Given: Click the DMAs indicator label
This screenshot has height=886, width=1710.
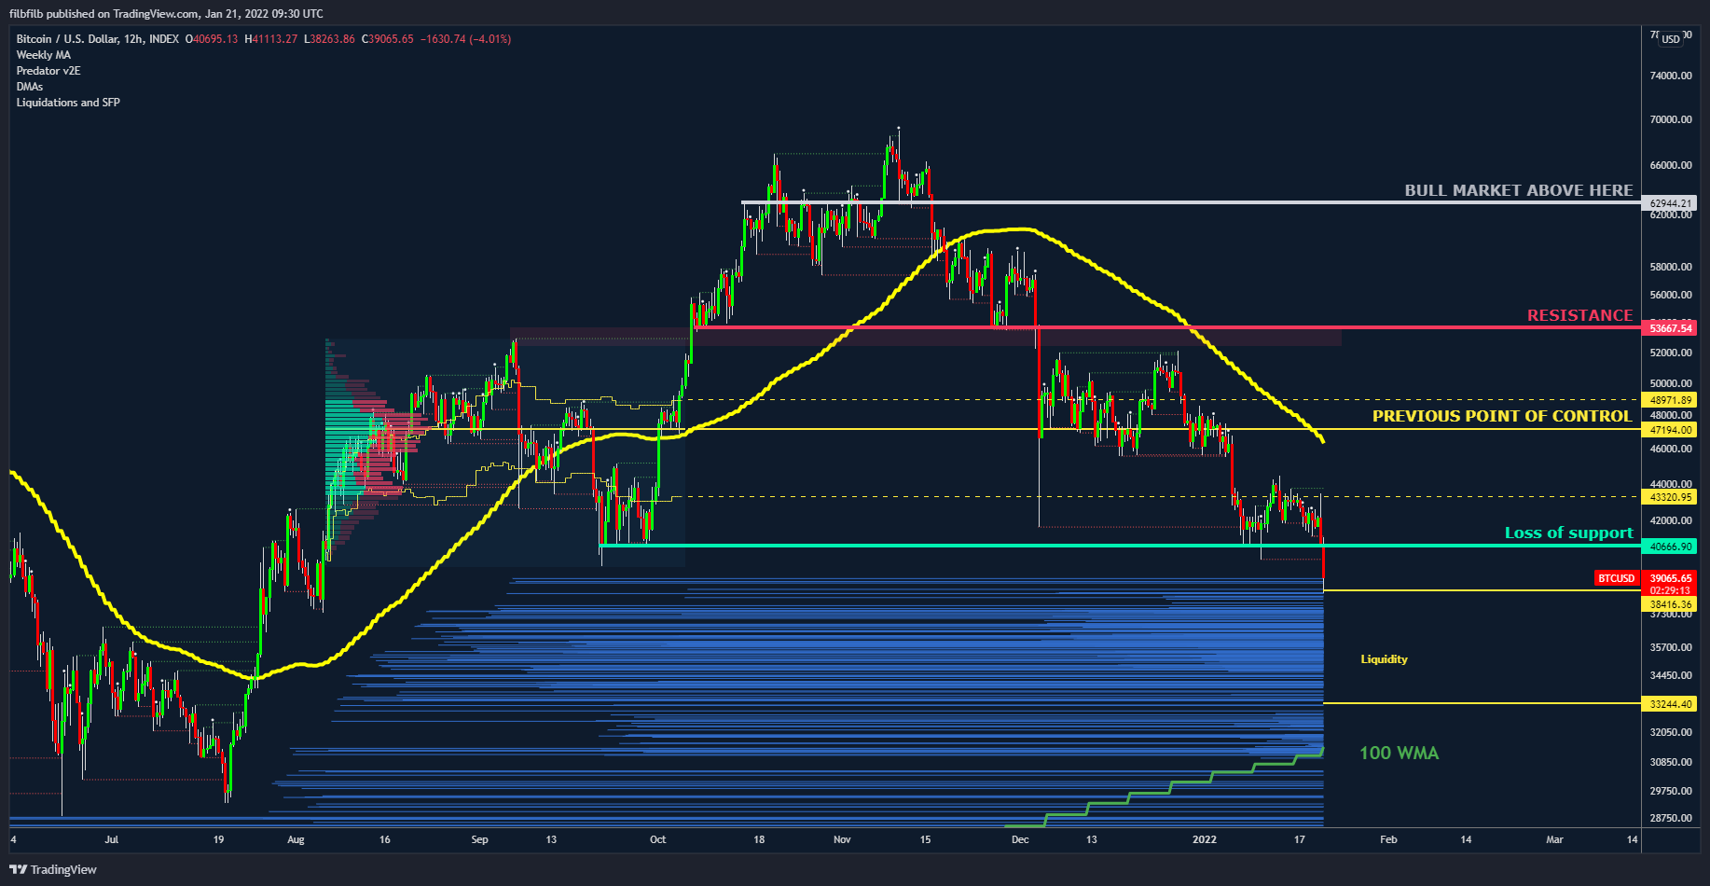Looking at the screenshot, I should coord(30,87).
